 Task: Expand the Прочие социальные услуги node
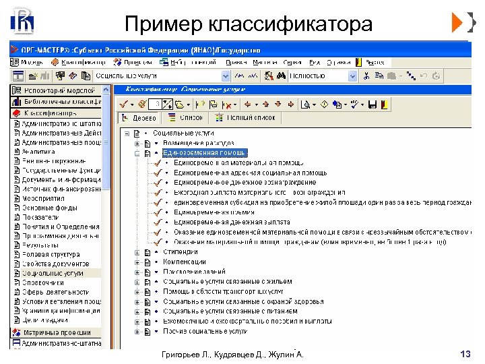point(137,332)
